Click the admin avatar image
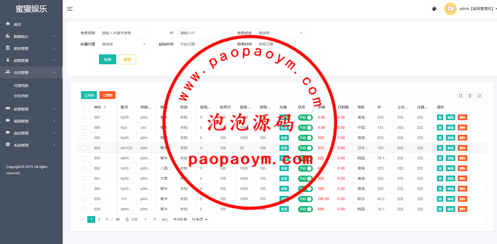 point(450,9)
